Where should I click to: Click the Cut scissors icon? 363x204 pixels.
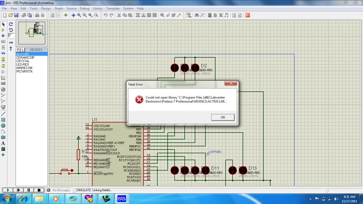[x=119, y=15]
